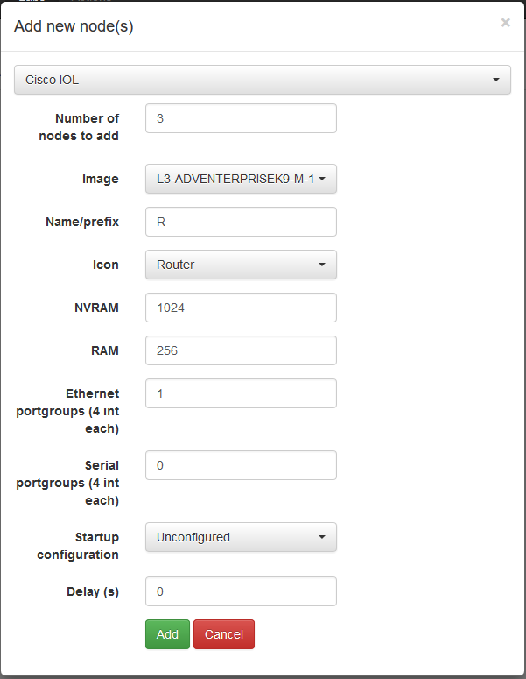
Task: Click the Name/prefix text field
Action: point(241,222)
